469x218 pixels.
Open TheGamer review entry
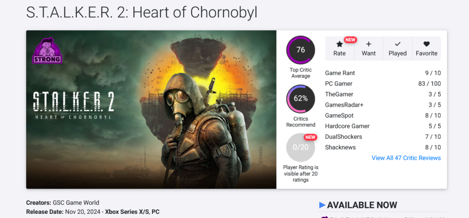click(383, 94)
